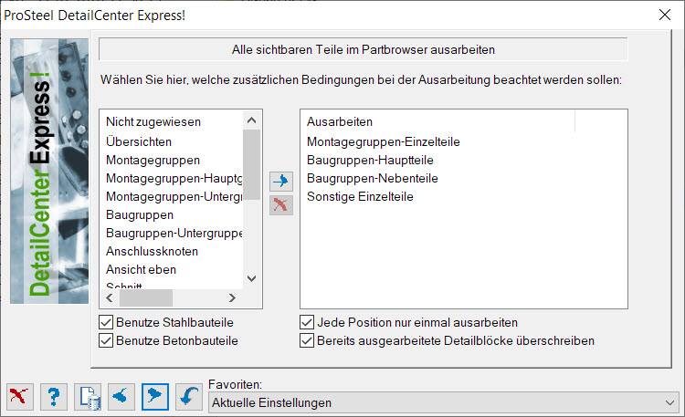Click the horizontal scrollbar thumb
The width and height of the screenshot is (685, 417).
coord(146,297)
